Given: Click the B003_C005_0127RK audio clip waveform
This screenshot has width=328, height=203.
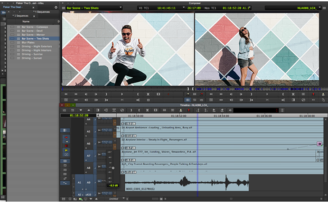Looking at the screenshot, I should click(185, 182).
